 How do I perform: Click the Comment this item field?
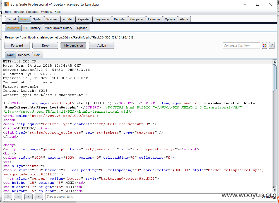241,45
